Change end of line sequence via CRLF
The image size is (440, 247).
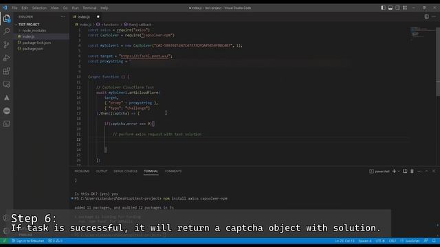[x=393, y=241]
